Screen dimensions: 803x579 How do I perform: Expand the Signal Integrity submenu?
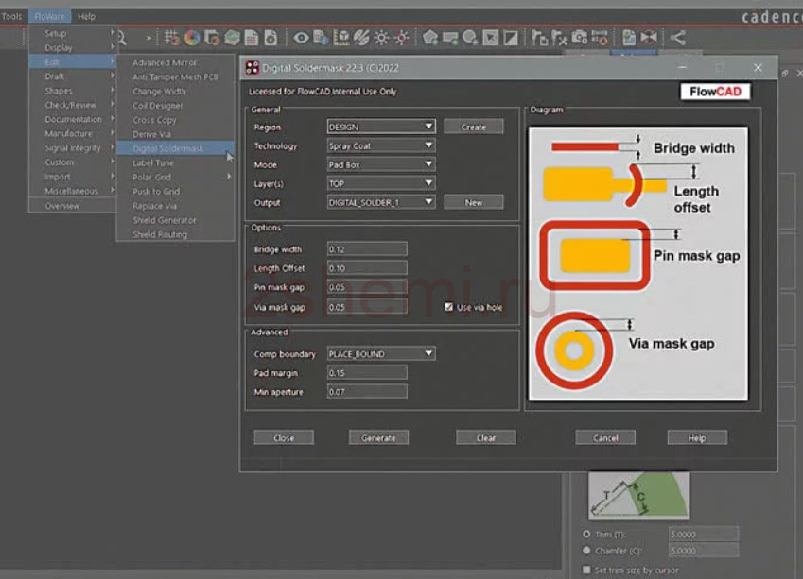point(73,147)
